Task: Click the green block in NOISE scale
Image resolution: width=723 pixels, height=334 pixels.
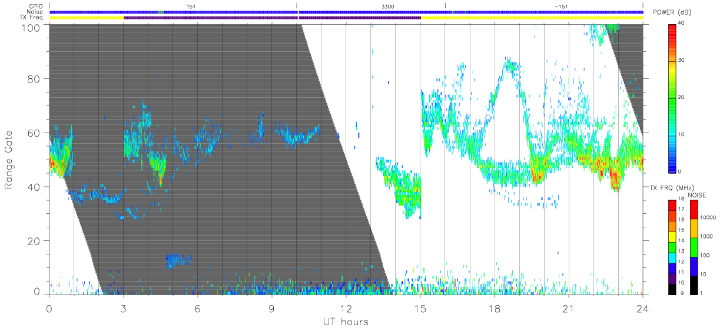Action: tap(694, 247)
